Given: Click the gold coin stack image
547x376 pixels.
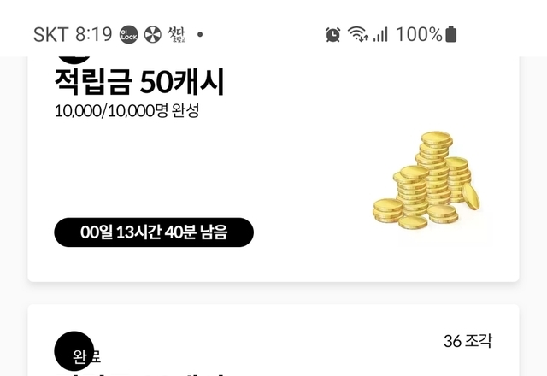Looking at the screenshot, I should pos(426,180).
